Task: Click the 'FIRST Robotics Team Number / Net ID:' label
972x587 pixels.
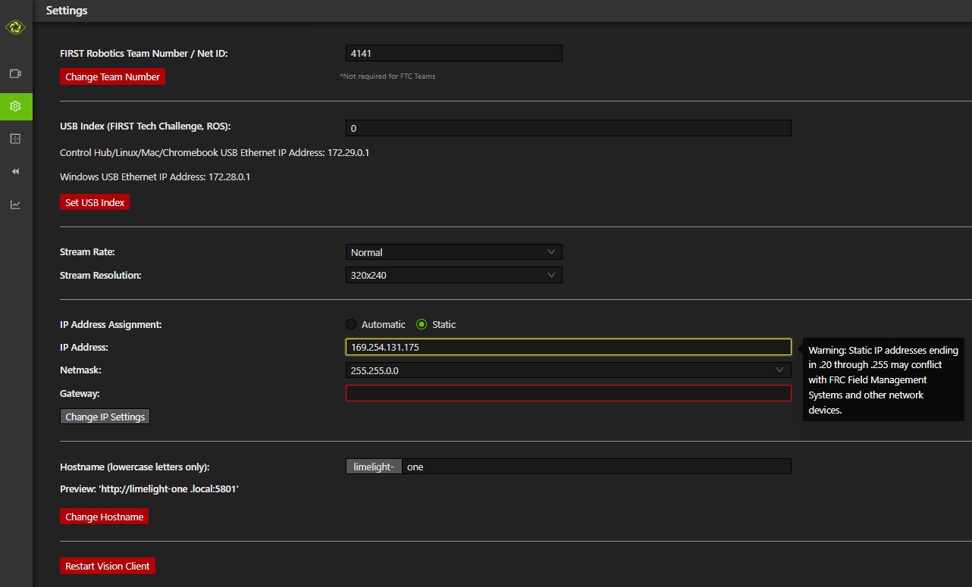Action: (144, 53)
